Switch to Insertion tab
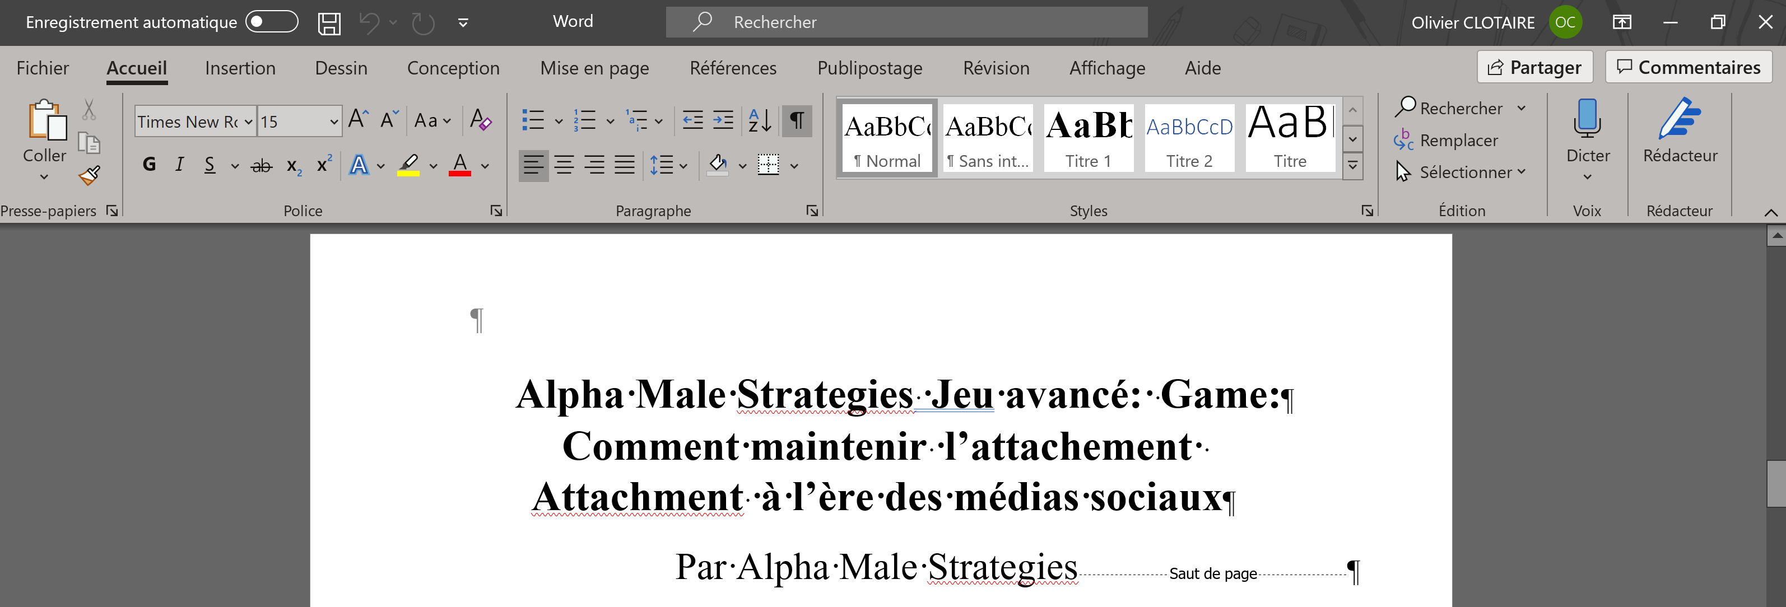 240,68
